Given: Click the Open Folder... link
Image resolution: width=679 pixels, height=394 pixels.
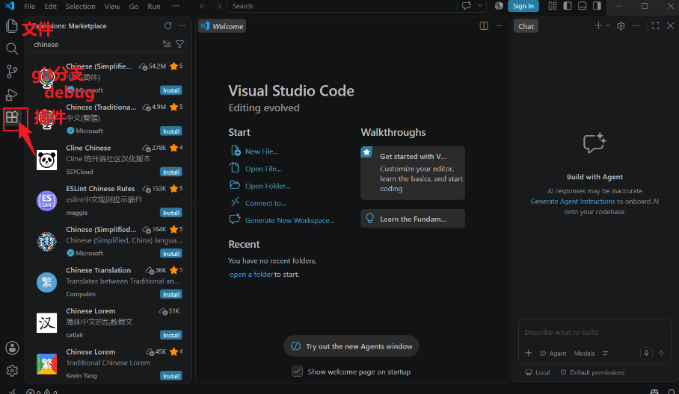Looking at the screenshot, I should coord(268,186).
